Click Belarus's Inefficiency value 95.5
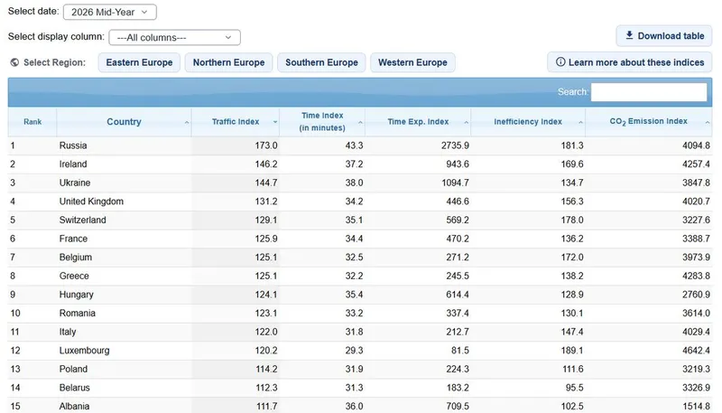 [574, 388]
